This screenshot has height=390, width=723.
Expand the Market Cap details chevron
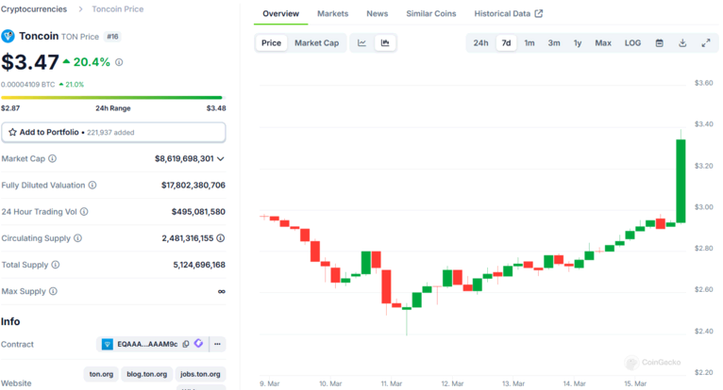(221, 159)
